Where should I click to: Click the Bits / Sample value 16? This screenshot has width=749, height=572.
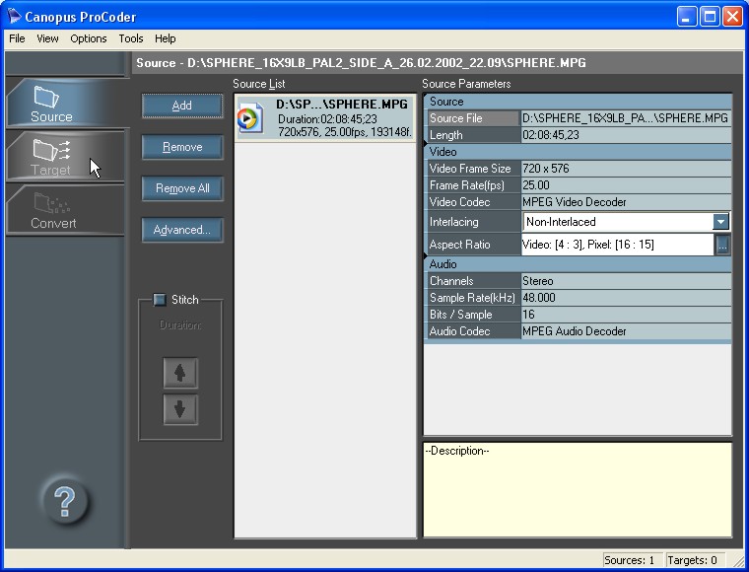point(626,315)
